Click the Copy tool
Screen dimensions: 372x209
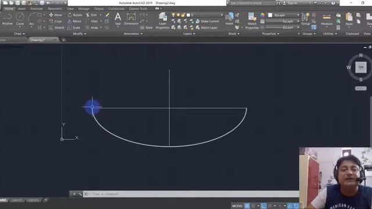(x=56, y=21)
